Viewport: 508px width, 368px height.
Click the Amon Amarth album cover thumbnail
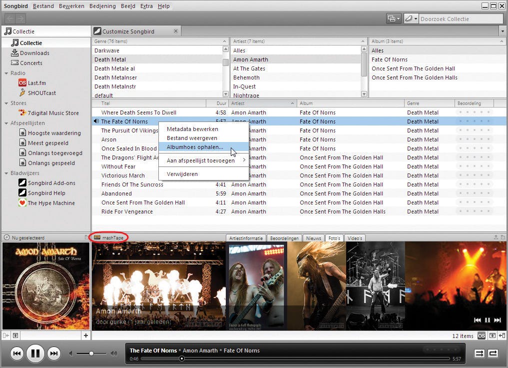[x=45, y=286]
